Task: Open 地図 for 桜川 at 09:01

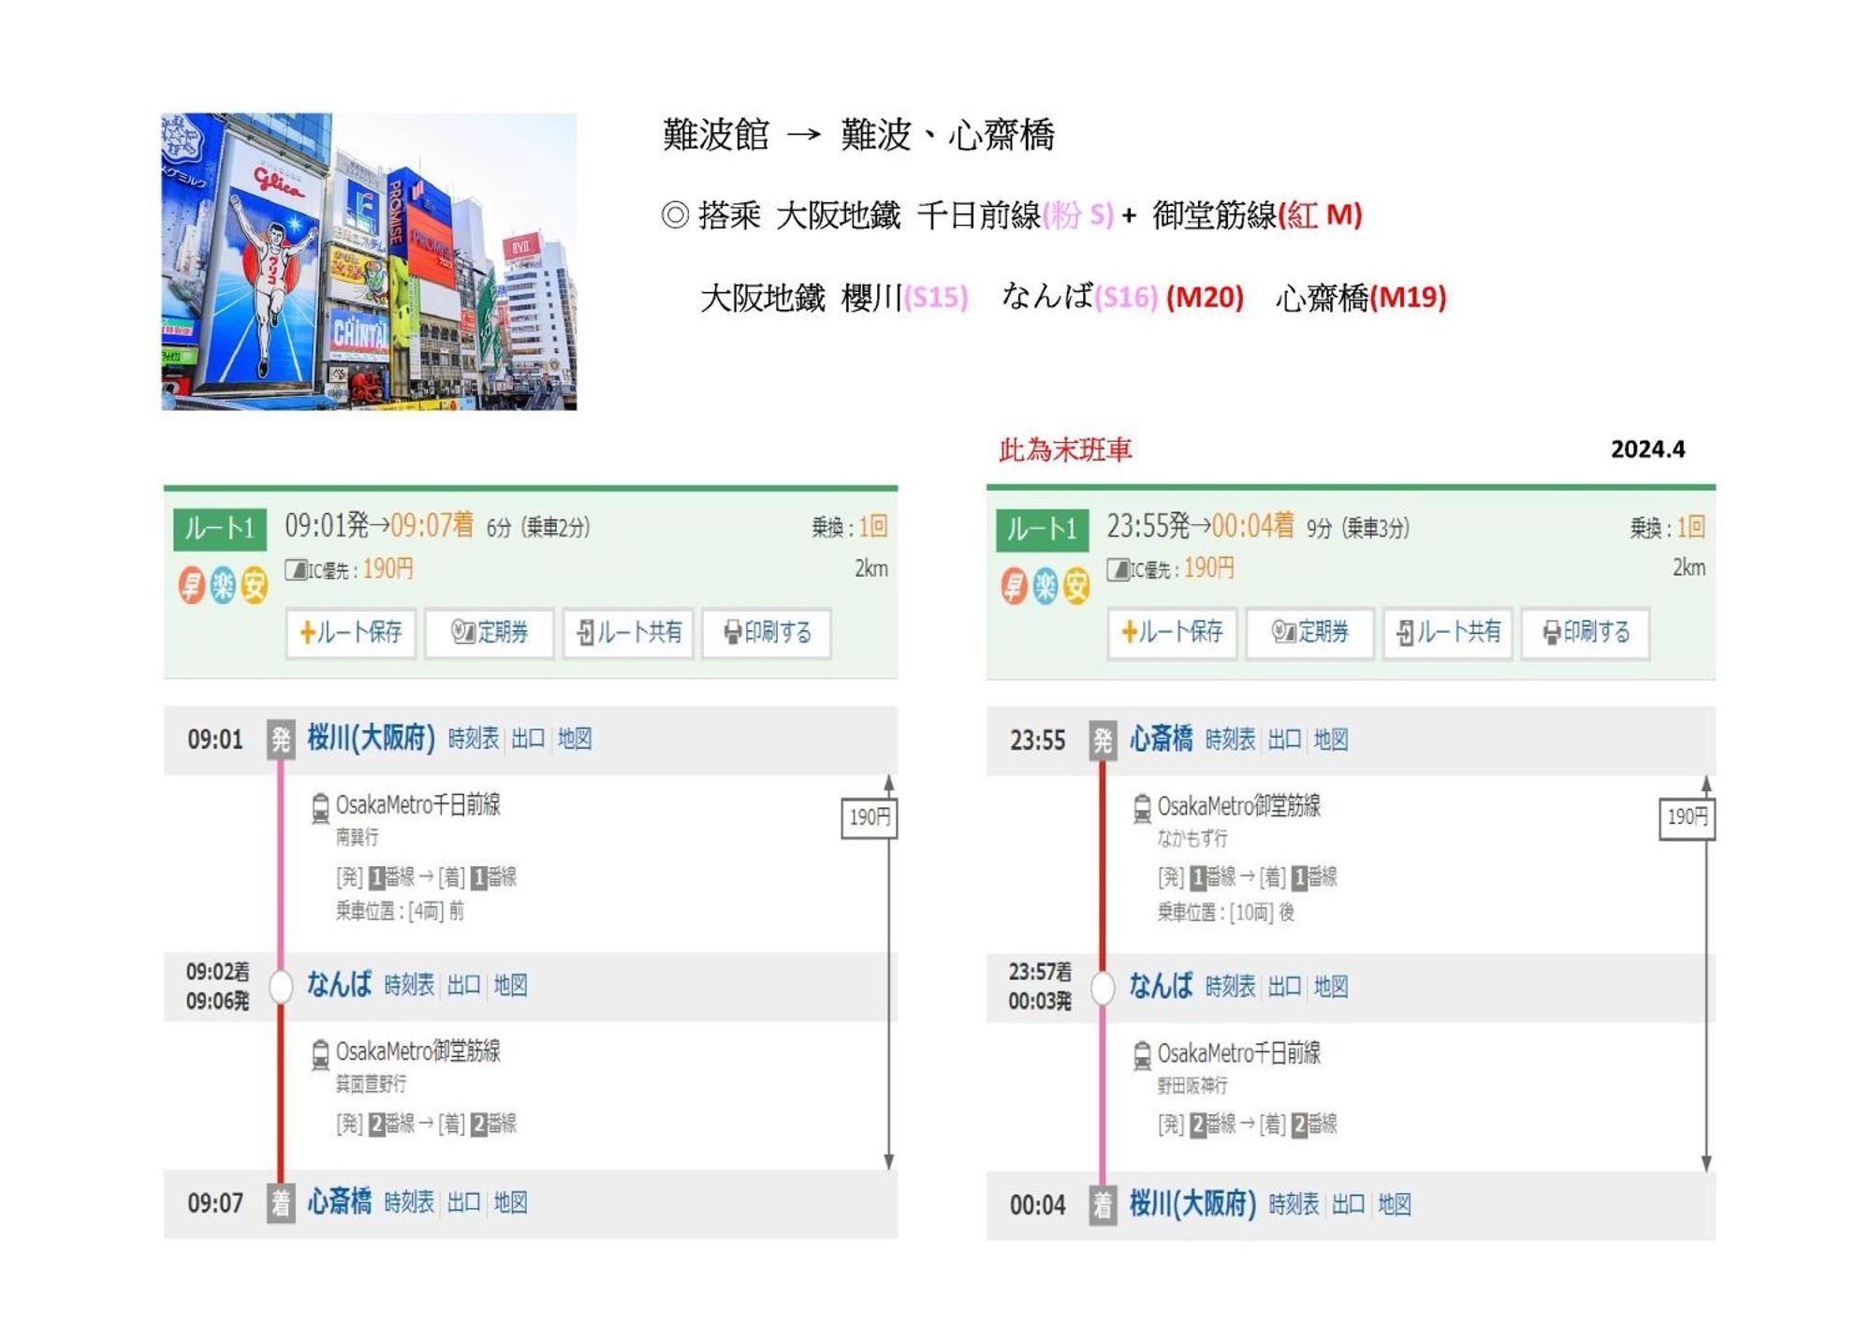Action: pyautogui.click(x=575, y=739)
